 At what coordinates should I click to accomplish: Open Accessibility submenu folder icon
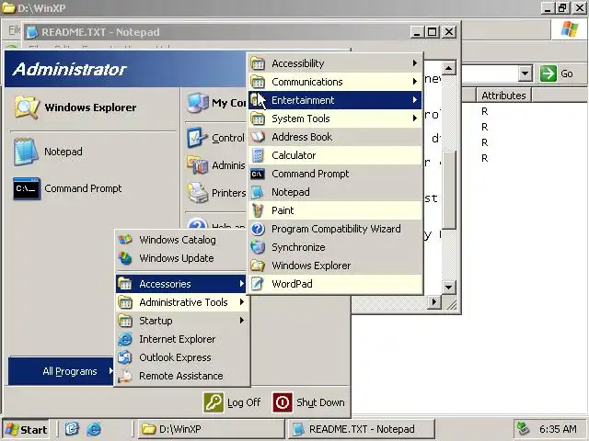(258, 63)
